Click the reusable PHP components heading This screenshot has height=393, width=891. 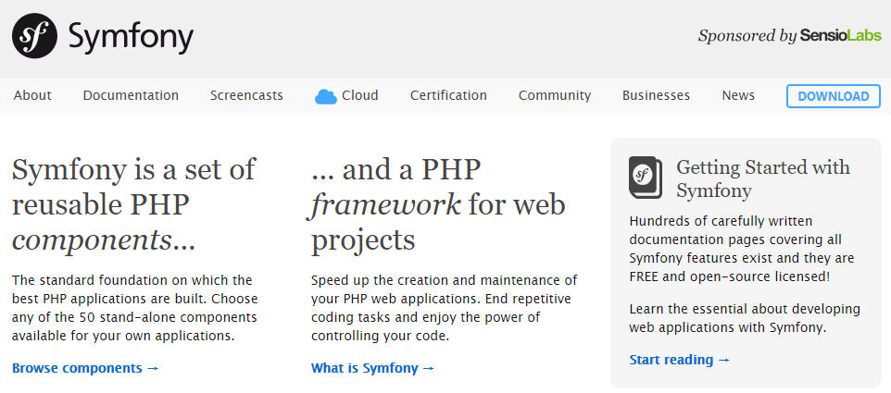133,204
